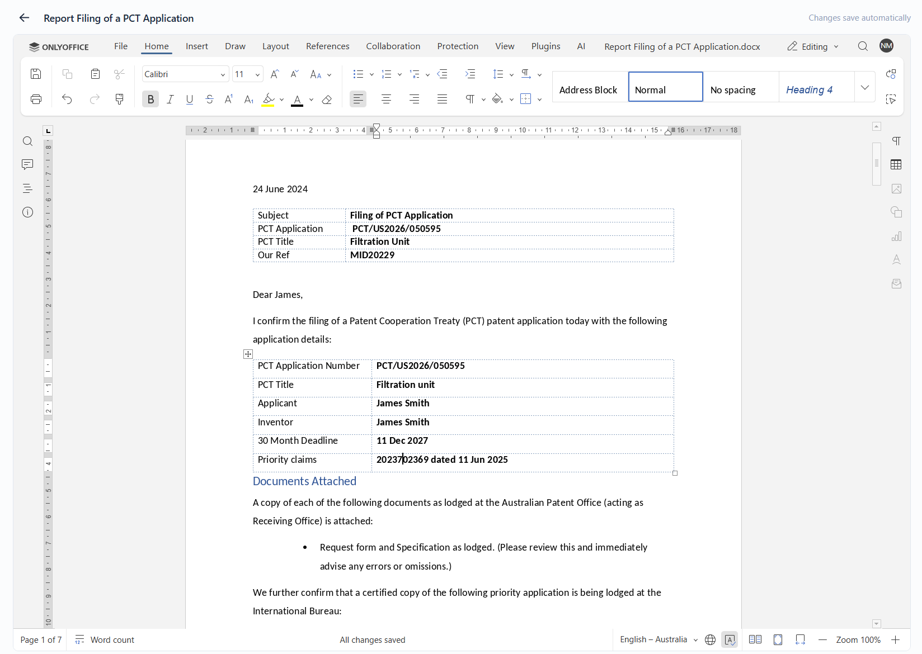
Task: Click the NM user avatar
Action: (886, 46)
